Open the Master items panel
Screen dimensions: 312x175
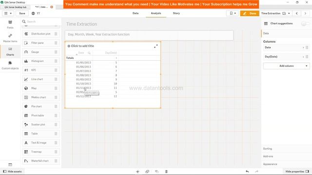[10, 38]
